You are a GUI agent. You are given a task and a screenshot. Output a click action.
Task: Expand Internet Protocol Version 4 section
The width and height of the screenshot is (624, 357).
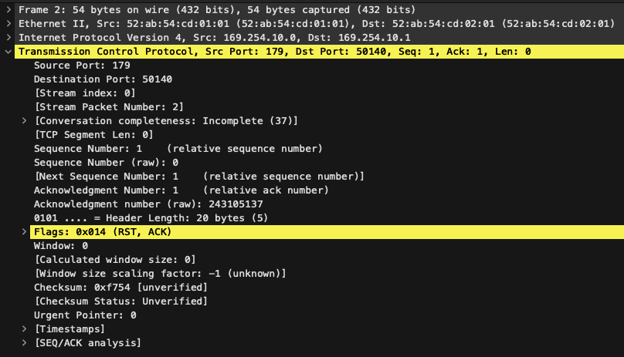pyautogui.click(x=8, y=37)
